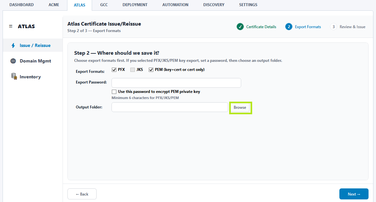The image size is (376, 202).
Task: Uncheck the PEM export format
Action: point(151,70)
